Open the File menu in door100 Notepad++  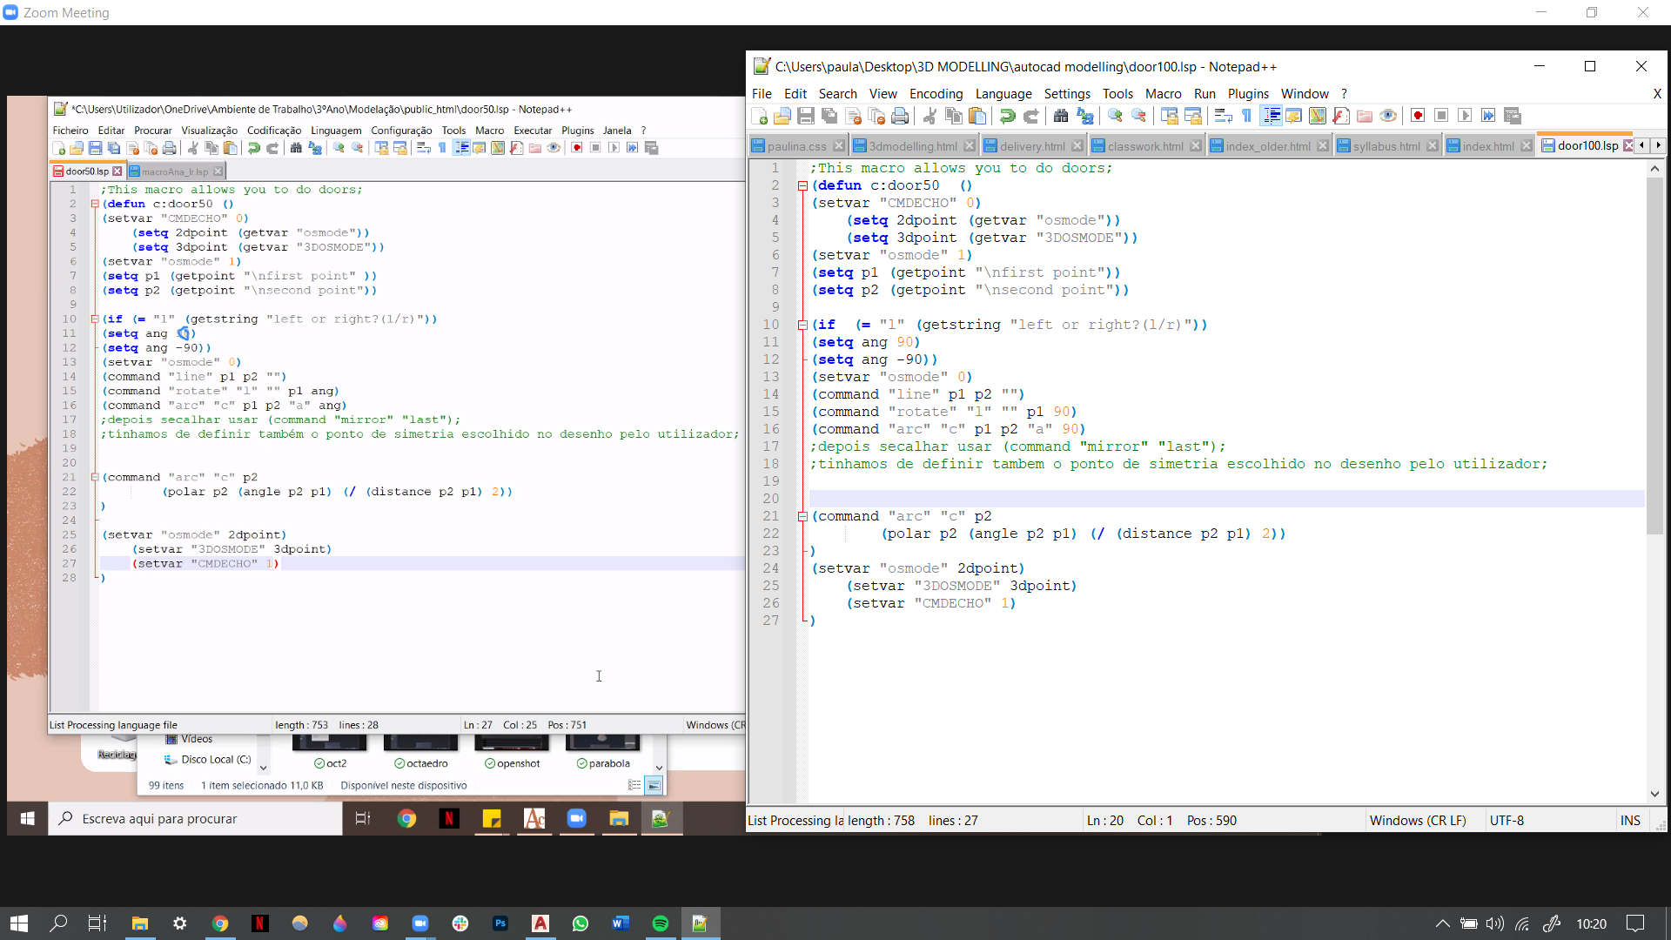[762, 94]
